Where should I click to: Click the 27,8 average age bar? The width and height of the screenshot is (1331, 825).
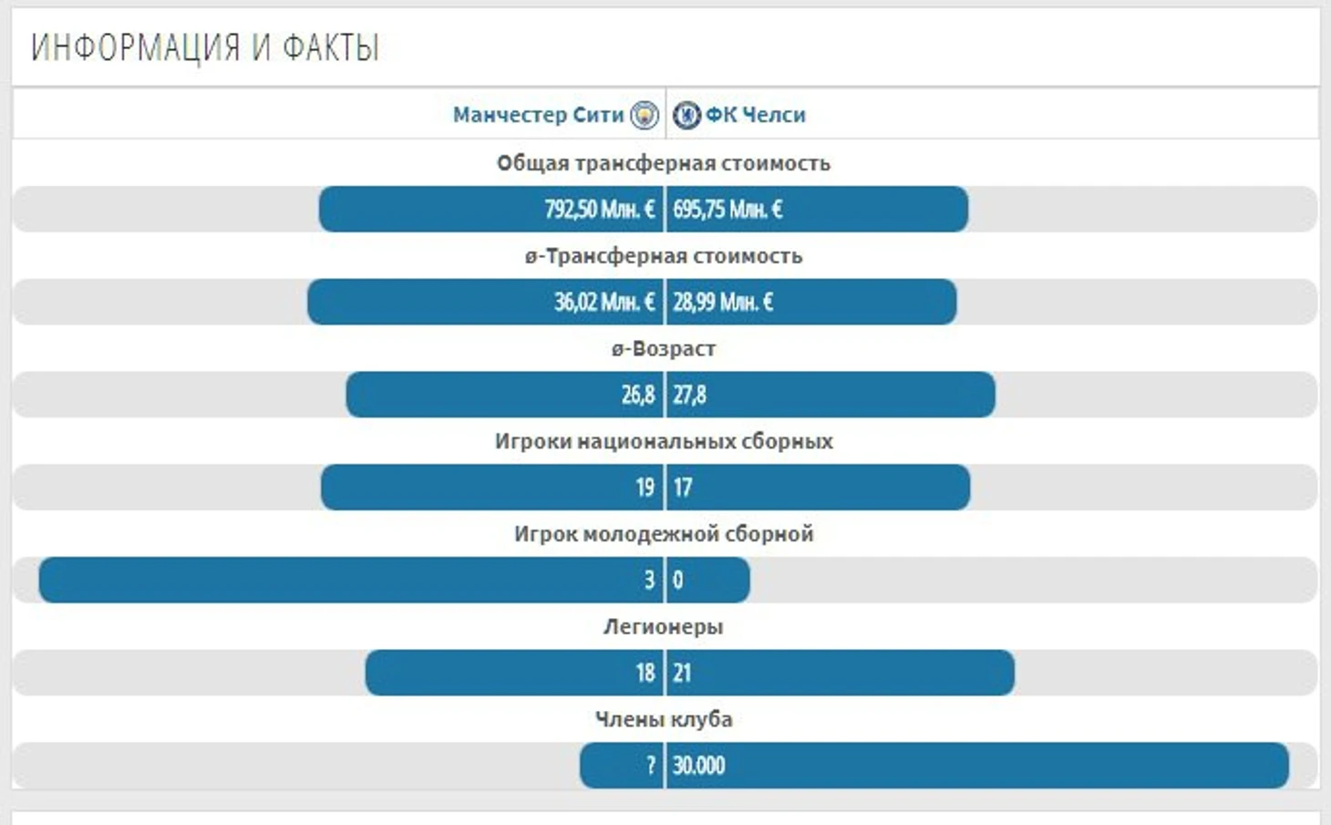coord(831,395)
